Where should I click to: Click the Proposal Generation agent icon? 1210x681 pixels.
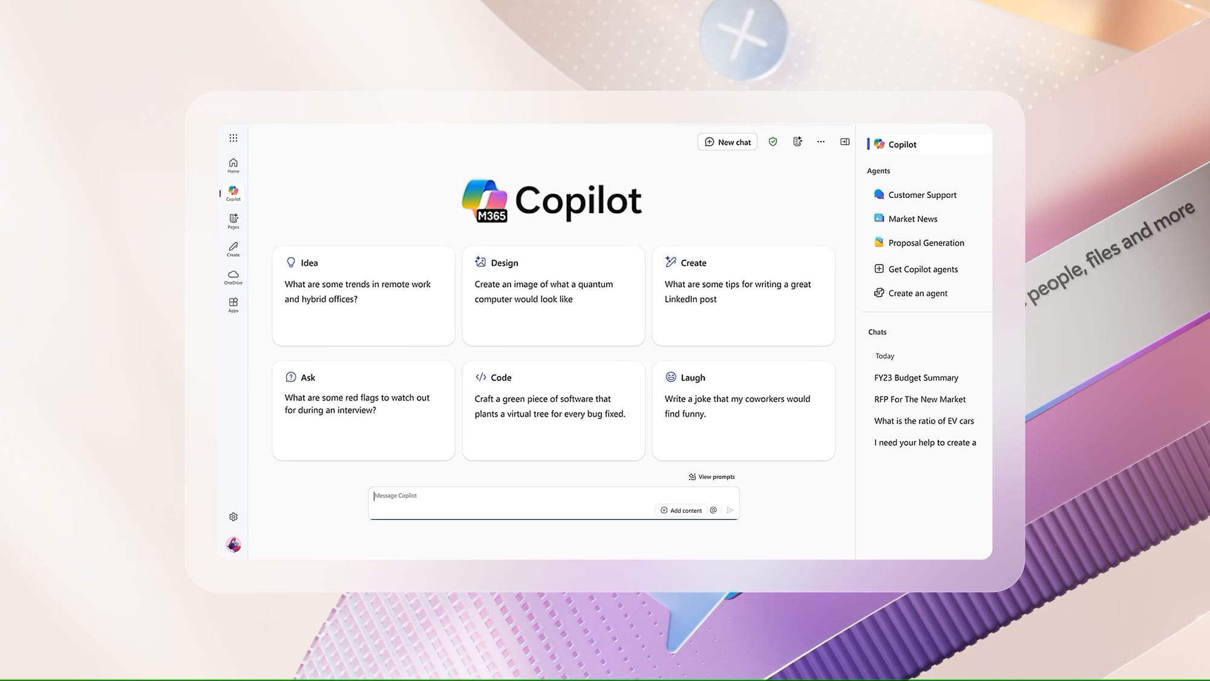coord(879,242)
